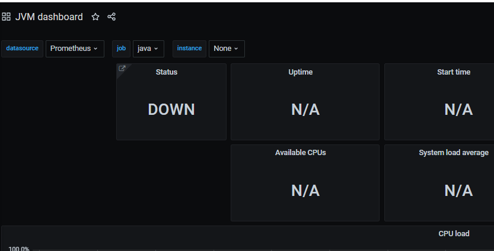Click the JVM dashboard title
494x251 pixels.
coord(49,17)
